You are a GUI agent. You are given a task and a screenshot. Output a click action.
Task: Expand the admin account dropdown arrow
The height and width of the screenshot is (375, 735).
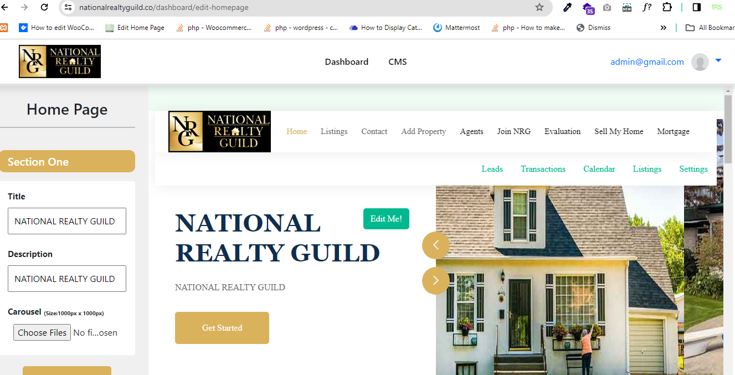[718, 60]
